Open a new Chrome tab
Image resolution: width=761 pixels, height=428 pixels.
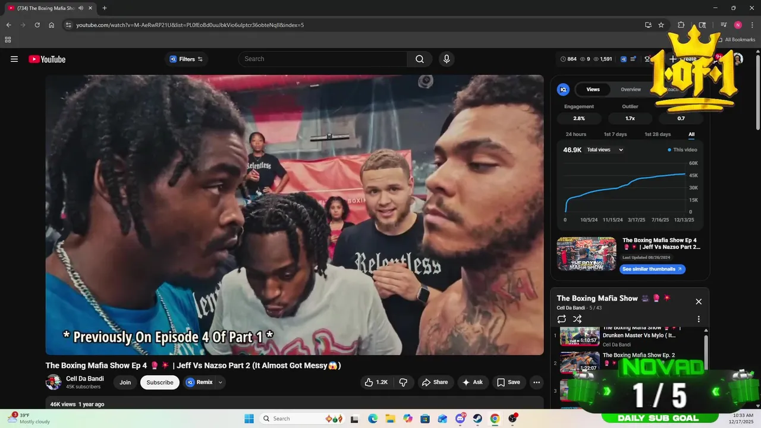pos(105,8)
